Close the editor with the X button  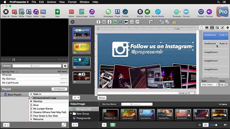pos(72,22)
